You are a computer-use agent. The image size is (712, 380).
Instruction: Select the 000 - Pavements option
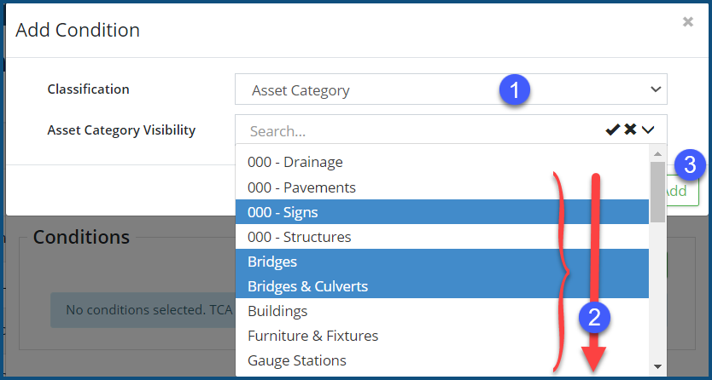pyautogui.click(x=301, y=187)
